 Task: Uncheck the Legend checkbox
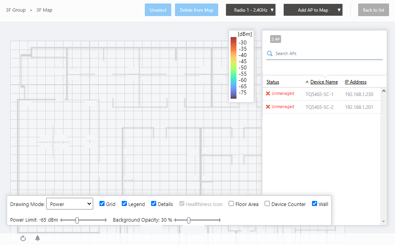(x=124, y=204)
